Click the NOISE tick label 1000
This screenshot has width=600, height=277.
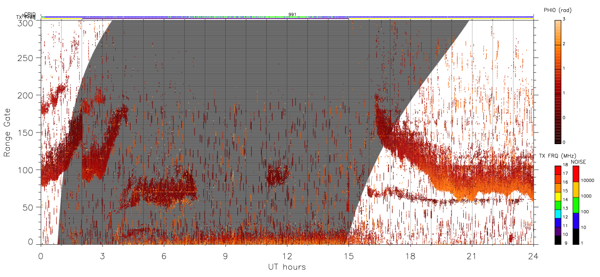(x=586, y=196)
